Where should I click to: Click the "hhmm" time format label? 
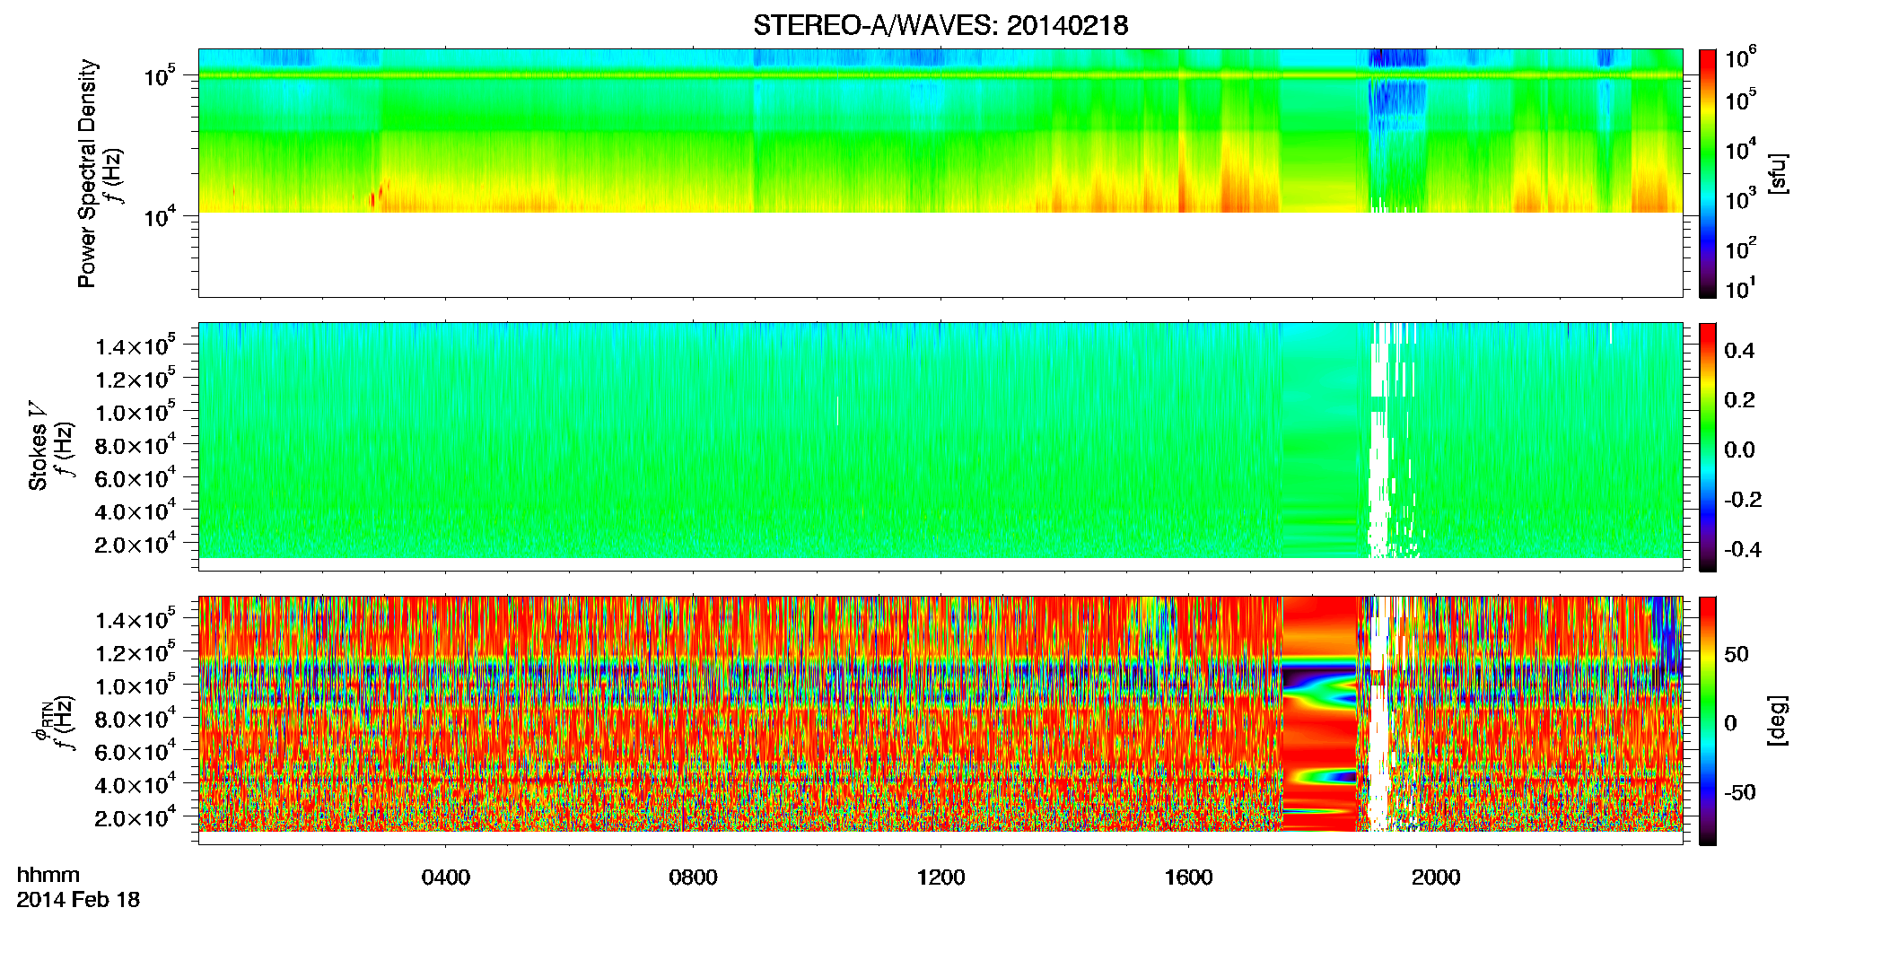(x=48, y=876)
